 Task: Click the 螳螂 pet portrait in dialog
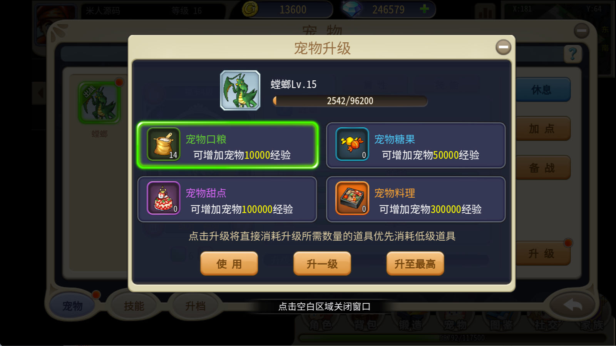pyautogui.click(x=240, y=90)
